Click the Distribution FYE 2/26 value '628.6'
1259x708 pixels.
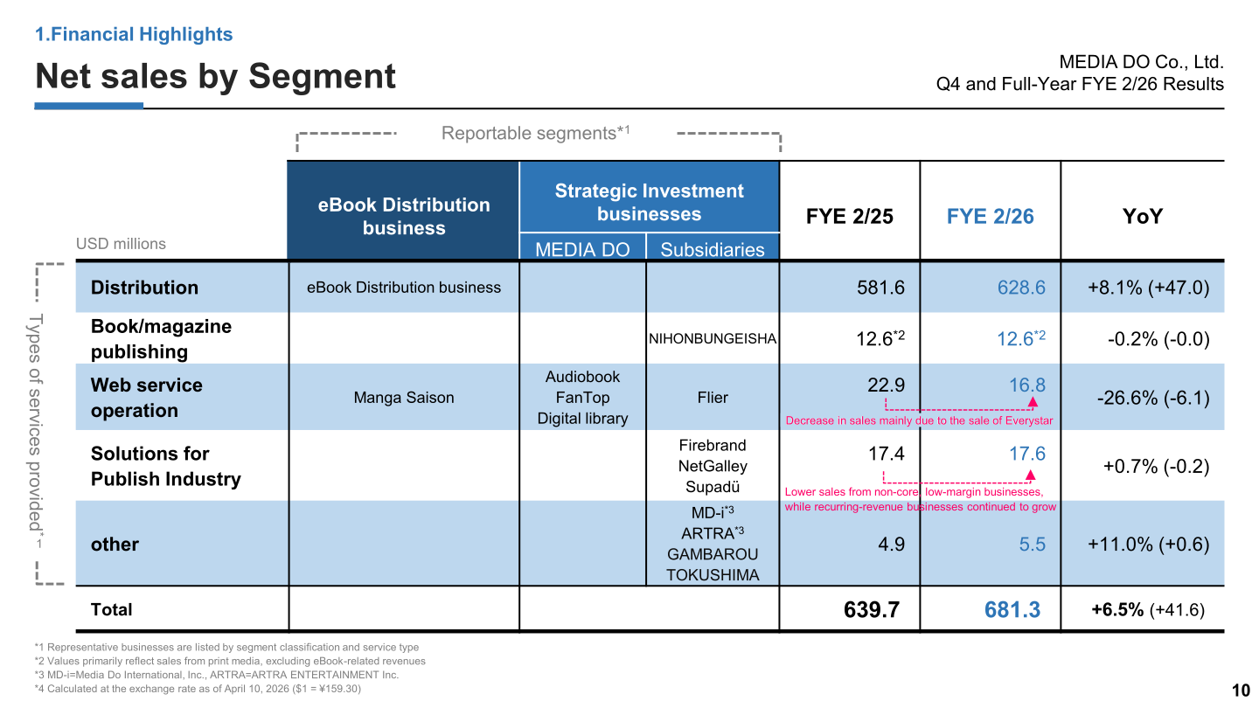(1021, 288)
